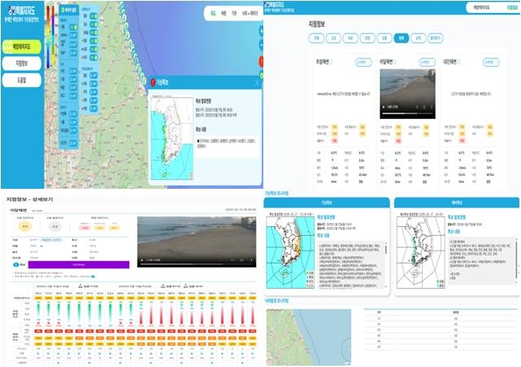Click first sunrise icon above hourly forecast
Screen dimensions: 521x367
click(x=80, y=286)
